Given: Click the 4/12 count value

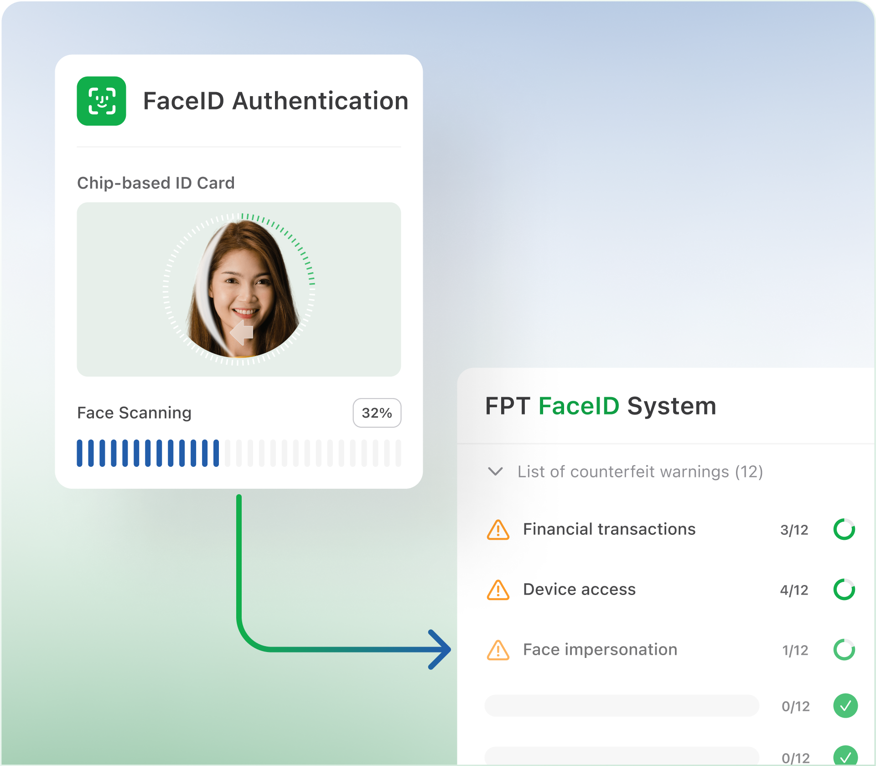Looking at the screenshot, I should (794, 590).
